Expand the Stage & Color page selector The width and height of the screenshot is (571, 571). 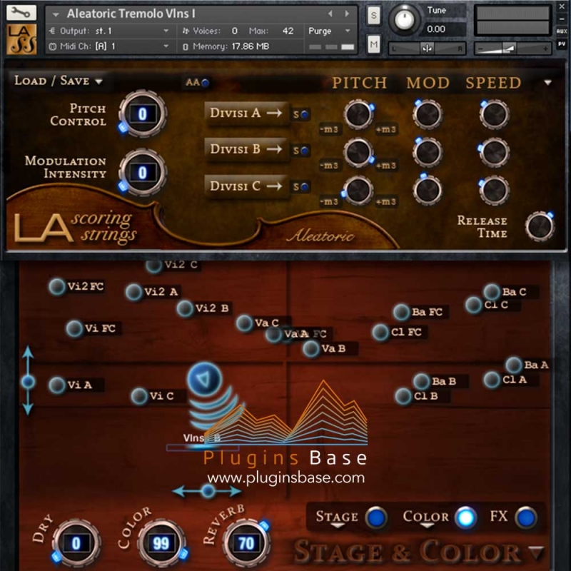pyautogui.click(x=537, y=552)
